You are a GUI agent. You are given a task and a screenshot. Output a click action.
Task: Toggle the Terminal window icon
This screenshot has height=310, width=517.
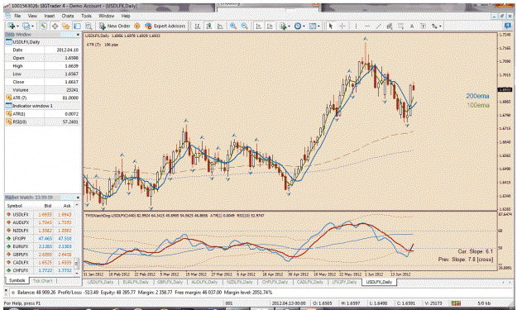point(77,26)
